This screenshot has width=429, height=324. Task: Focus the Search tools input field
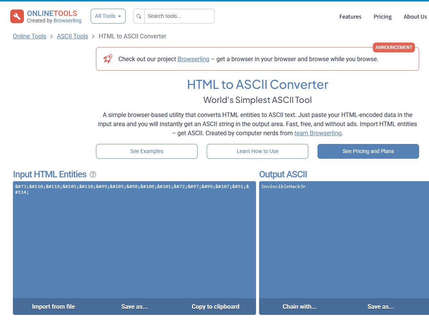179,16
